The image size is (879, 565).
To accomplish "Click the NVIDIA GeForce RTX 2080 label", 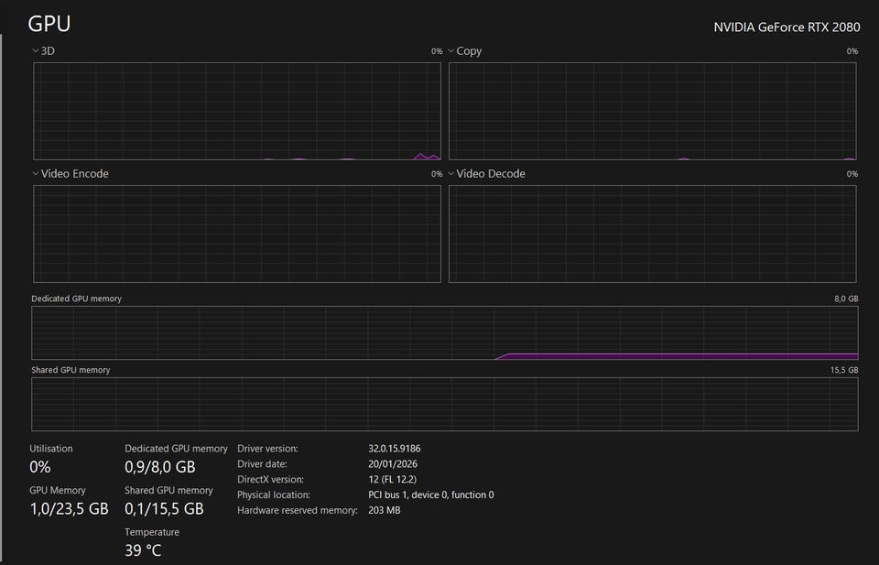I will pyautogui.click(x=787, y=27).
